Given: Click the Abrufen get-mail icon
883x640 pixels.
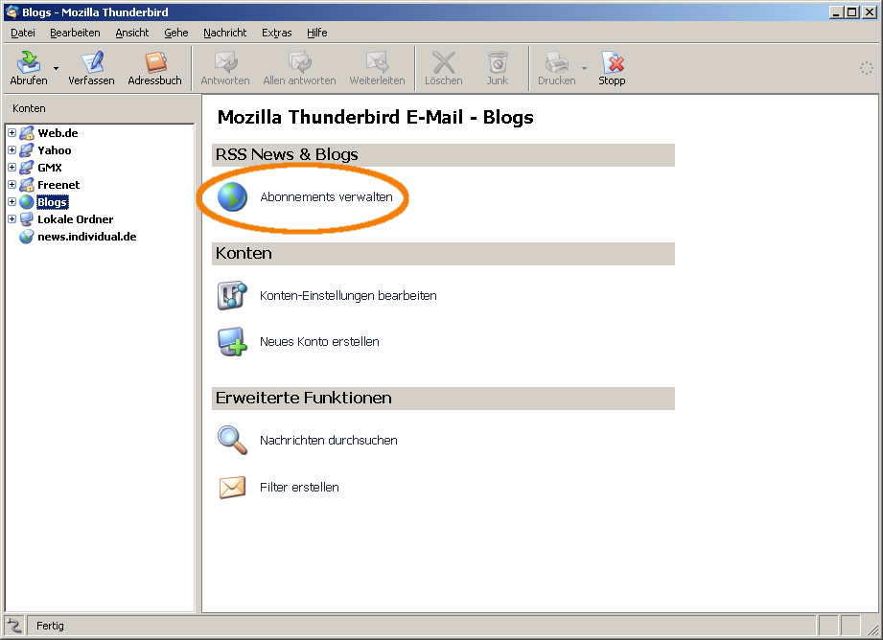Looking at the screenshot, I should pos(29,62).
